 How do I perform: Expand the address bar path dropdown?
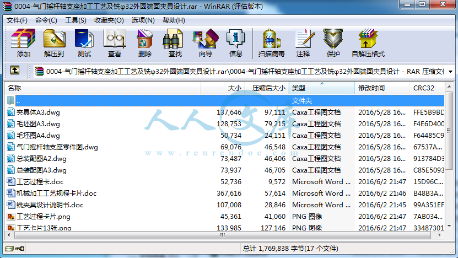[450, 72]
